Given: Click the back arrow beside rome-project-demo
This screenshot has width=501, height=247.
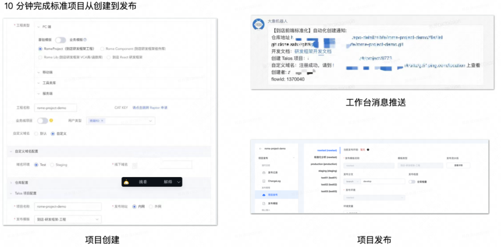Looking at the screenshot, I should pos(261,149).
